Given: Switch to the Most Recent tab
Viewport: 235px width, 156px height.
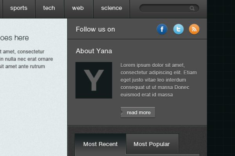Looking at the screenshot, I should 100,144.
